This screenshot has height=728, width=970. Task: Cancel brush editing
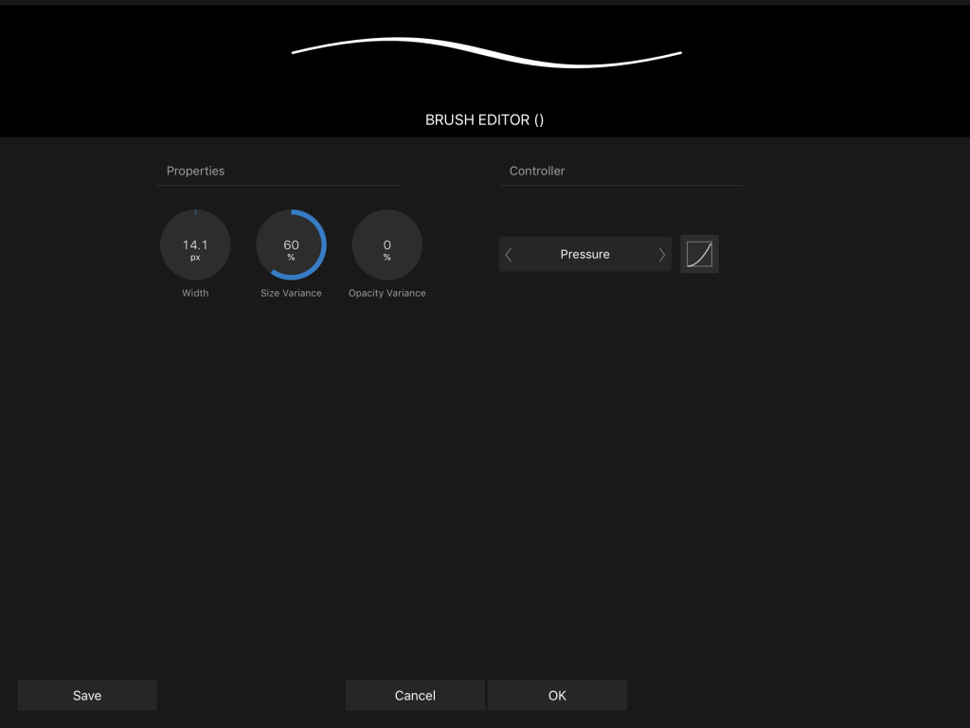414,695
